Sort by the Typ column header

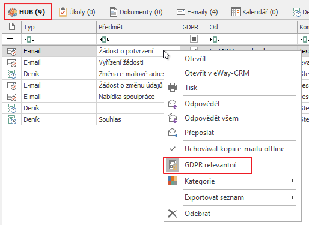tap(59, 27)
